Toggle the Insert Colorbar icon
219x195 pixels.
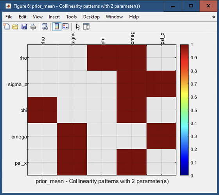coord(57,27)
